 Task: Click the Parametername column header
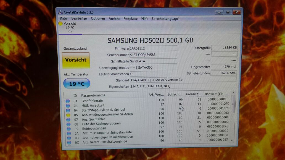coord(93,95)
